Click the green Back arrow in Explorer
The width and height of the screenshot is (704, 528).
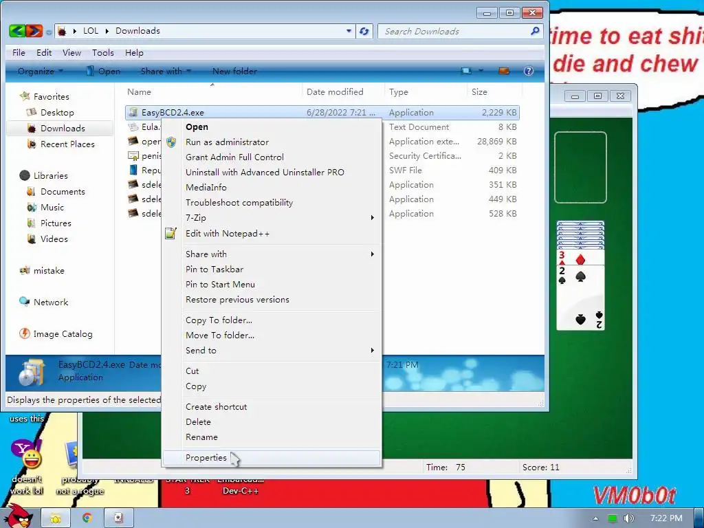click(x=17, y=31)
